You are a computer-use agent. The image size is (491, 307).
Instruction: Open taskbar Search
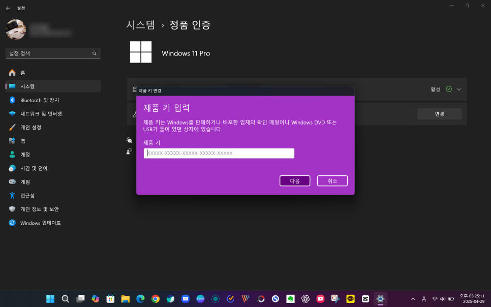(65, 299)
